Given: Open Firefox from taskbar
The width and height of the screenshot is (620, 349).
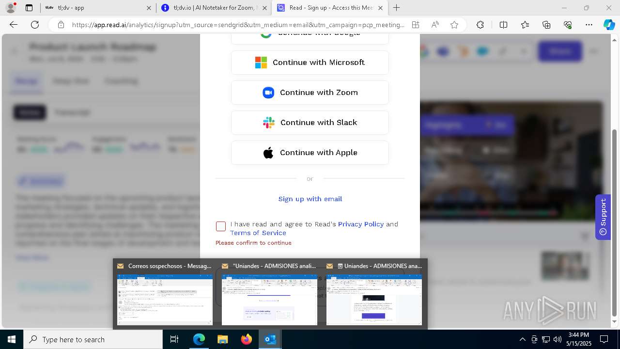Looking at the screenshot, I should pos(247,339).
